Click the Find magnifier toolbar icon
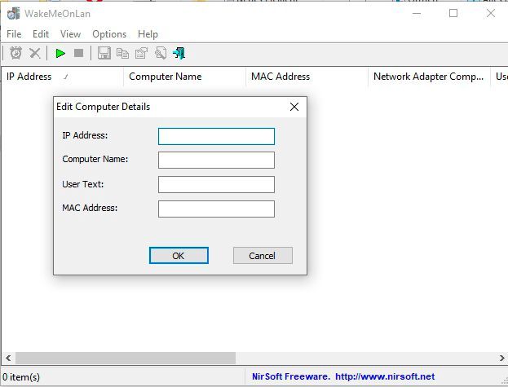508x387 pixels. (x=161, y=53)
